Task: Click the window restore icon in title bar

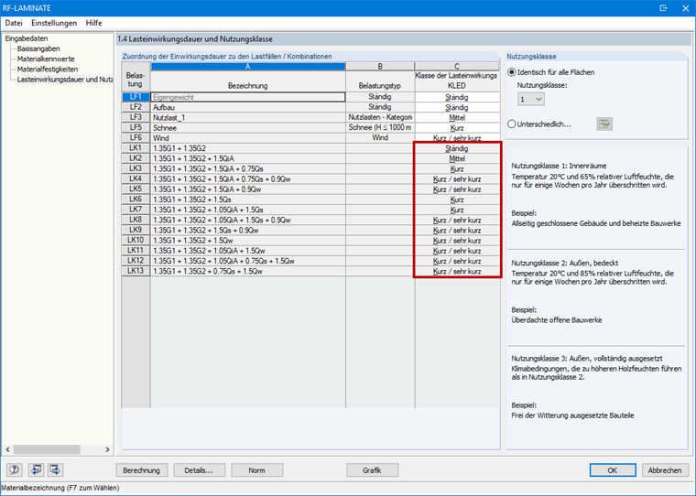Action: (663, 8)
